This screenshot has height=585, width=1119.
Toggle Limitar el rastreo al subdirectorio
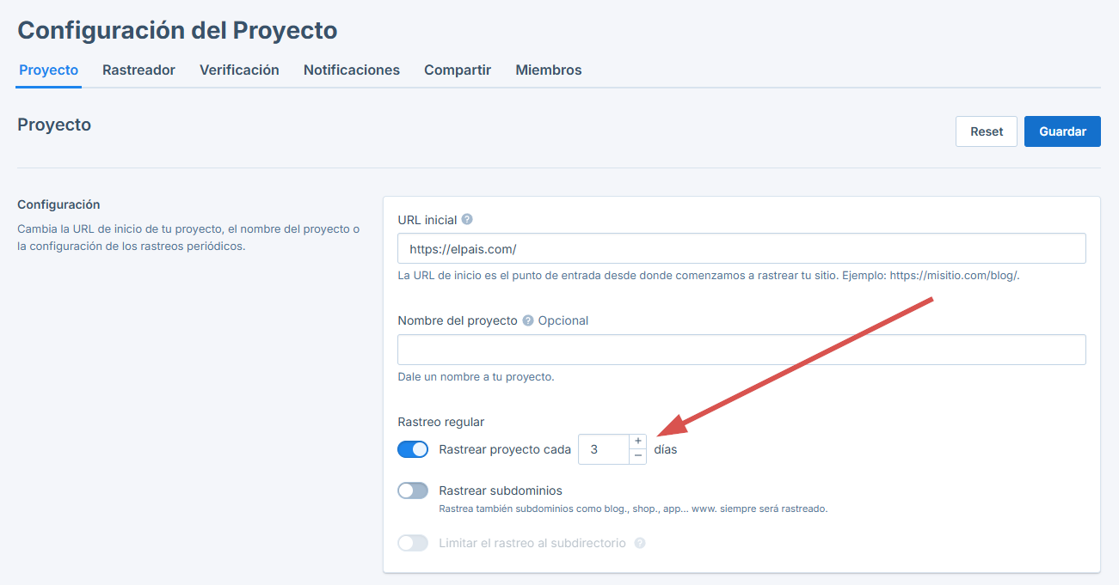point(412,542)
